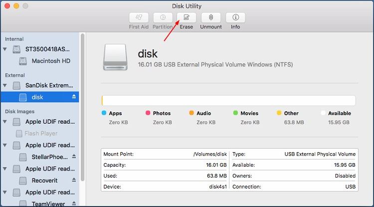The height and width of the screenshot is (207, 374).
Task: Click the disk usage bar
Action: pyautogui.click(x=228, y=100)
